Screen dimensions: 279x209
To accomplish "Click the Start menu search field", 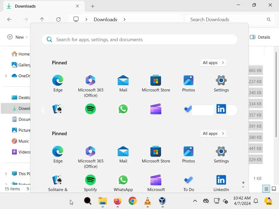I will (x=139, y=39).
